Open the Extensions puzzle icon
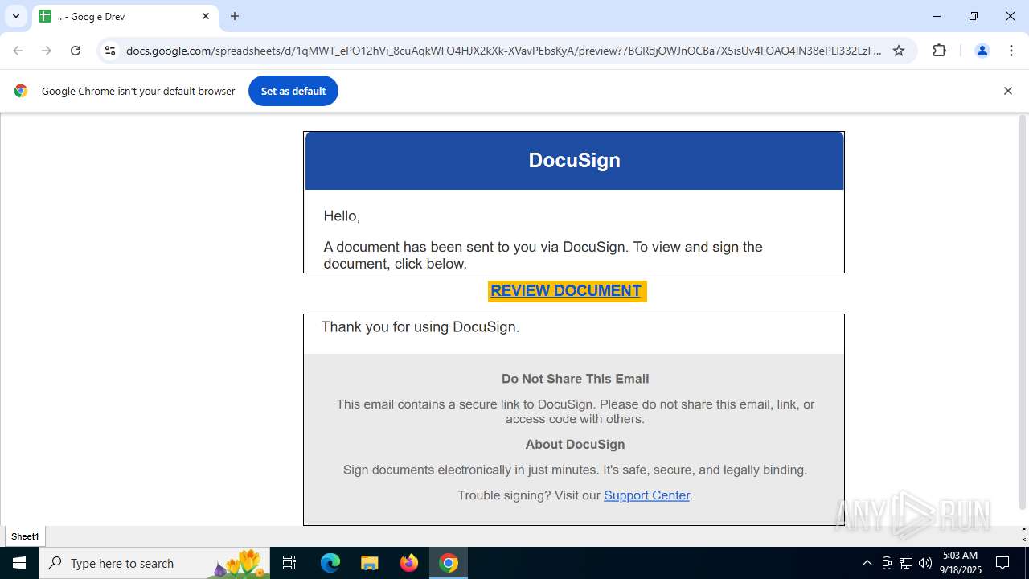 (x=939, y=51)
